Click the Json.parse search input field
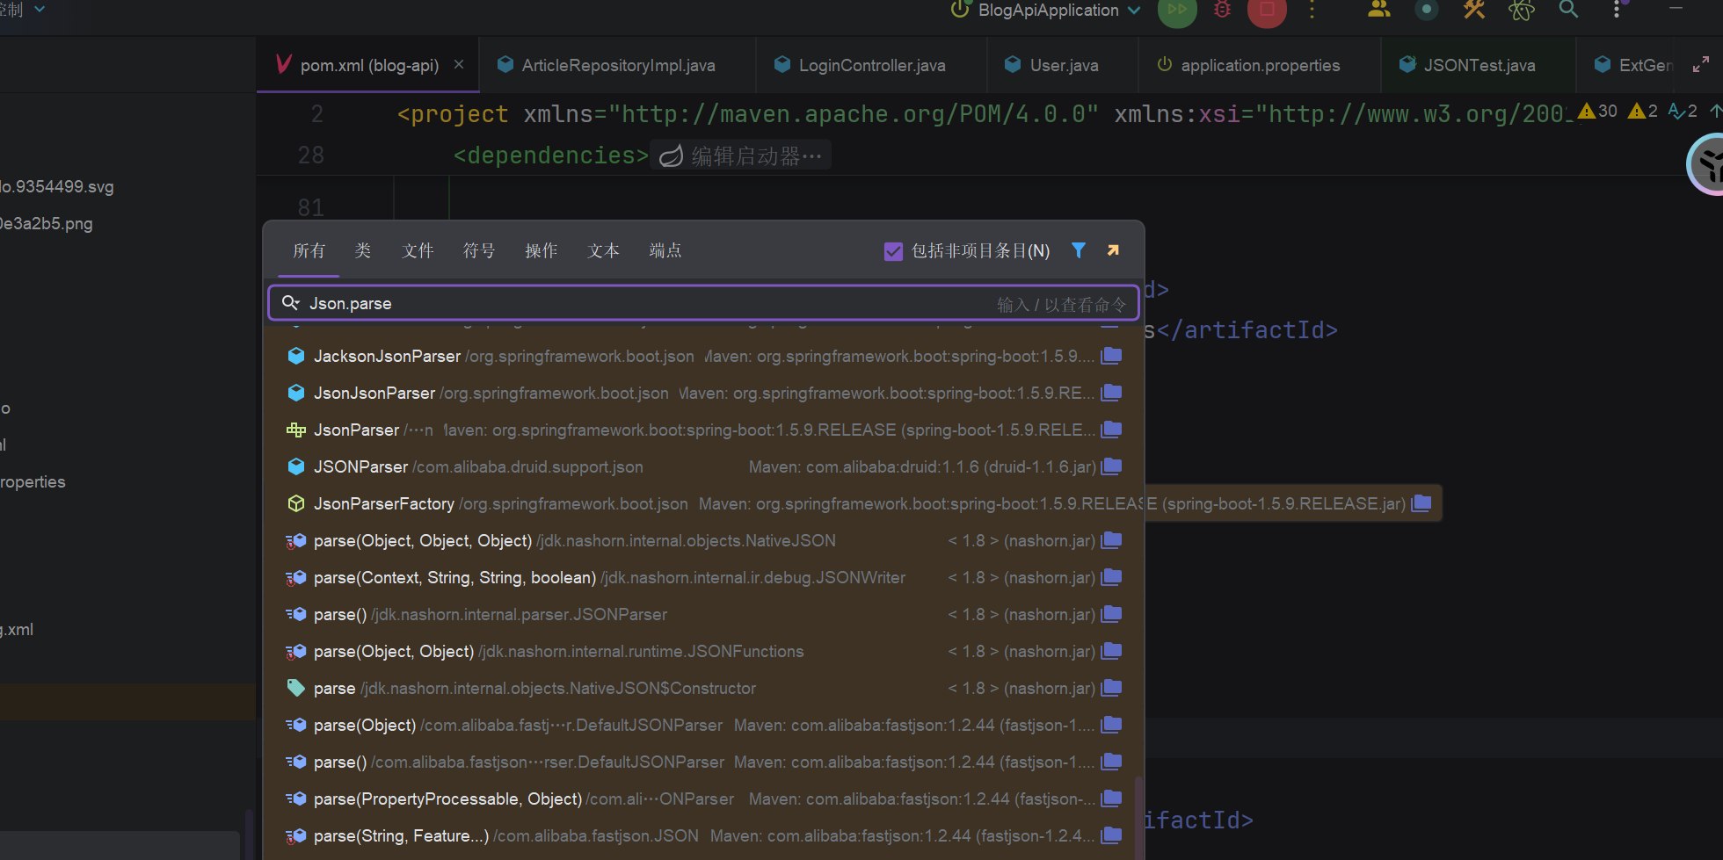The image size is (1723, 860). click(x=615, y=304)
